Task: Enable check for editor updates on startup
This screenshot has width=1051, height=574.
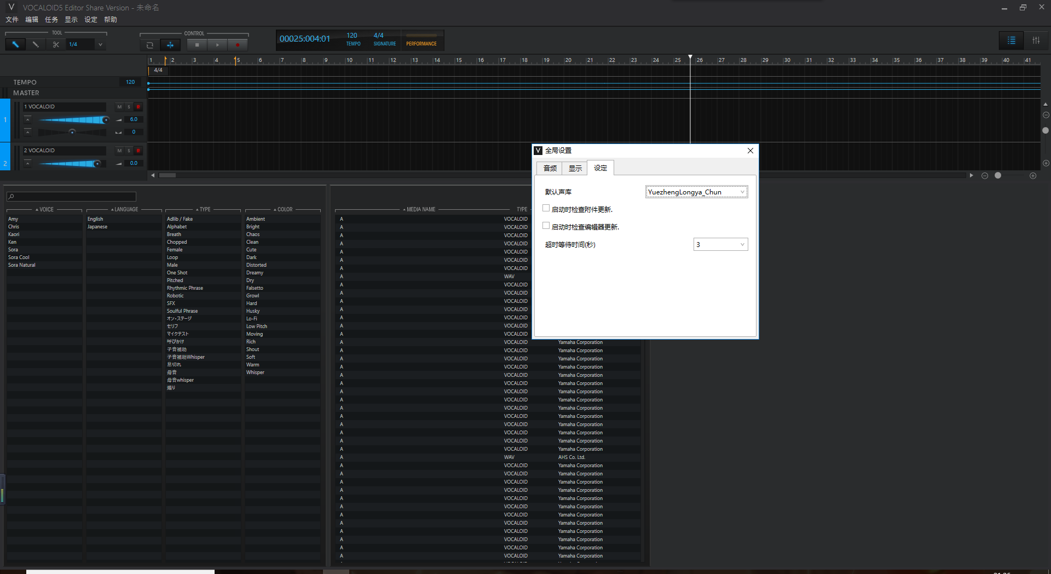Action: click(x=546, y=226)
